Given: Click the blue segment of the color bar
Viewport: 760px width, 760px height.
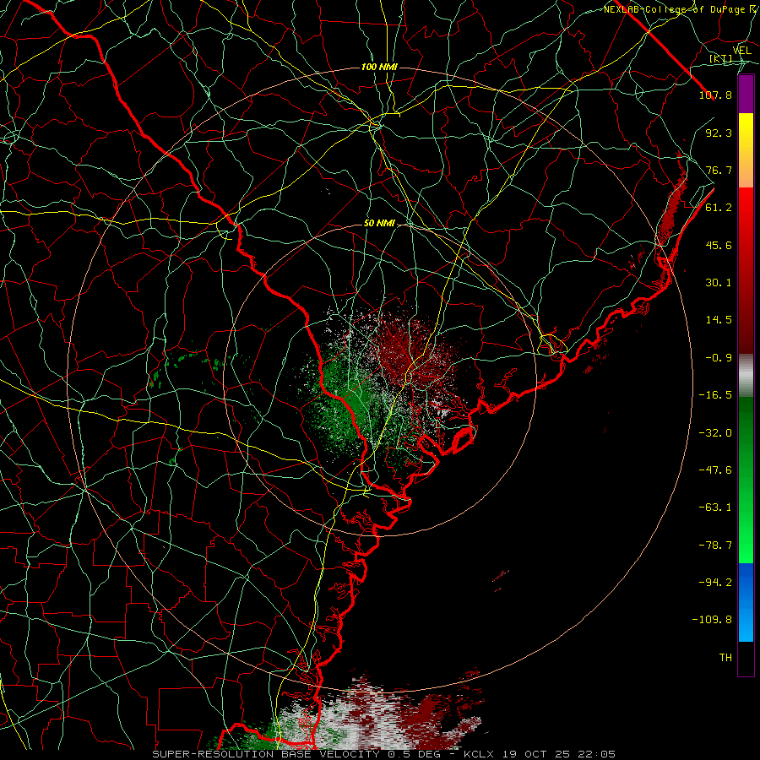Looking at the screenshot, I should [x=746, y=602].
